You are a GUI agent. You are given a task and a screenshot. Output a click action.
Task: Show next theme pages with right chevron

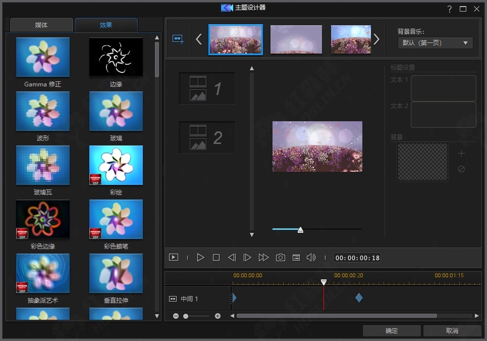(x=376, y=39)
